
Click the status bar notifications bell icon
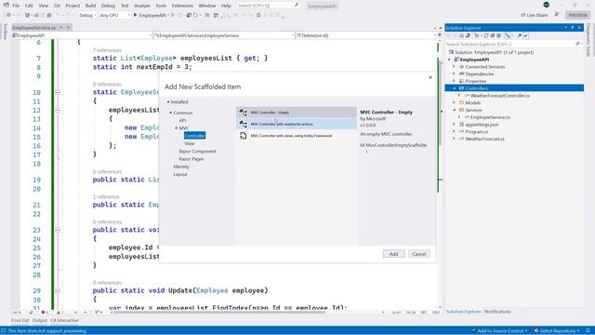pyautogui.click(x=588, y=331)
